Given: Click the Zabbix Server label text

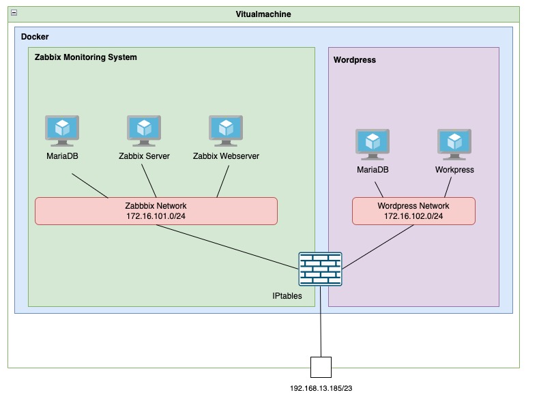Looking at the screenshot, I should pos(144,156).
